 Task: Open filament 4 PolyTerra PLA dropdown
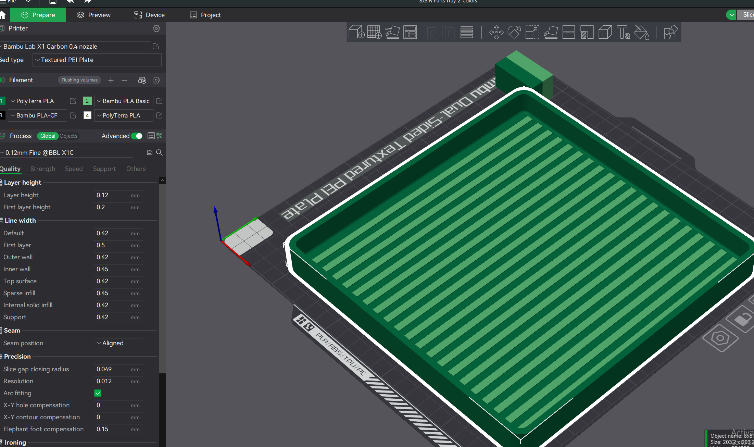pyautogui.click(x=124, y=115)
